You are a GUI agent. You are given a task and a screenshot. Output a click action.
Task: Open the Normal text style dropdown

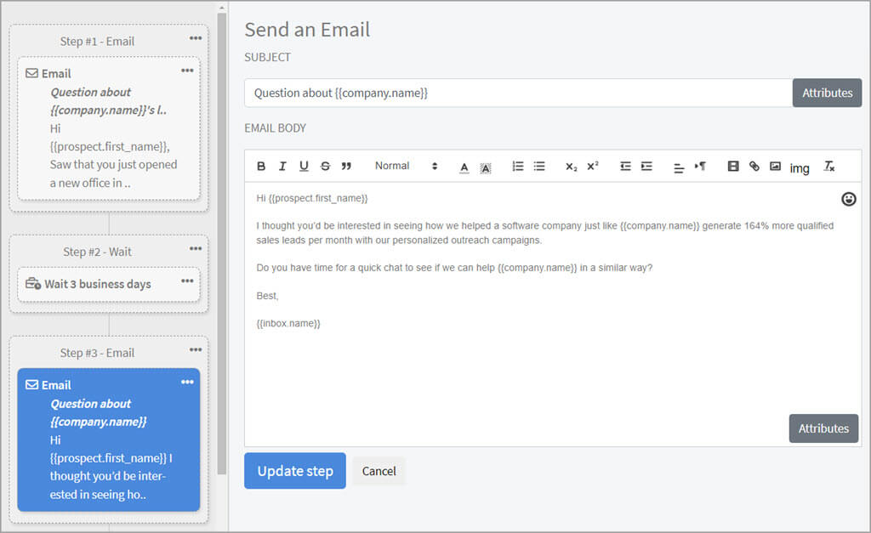click(x=406, y=167)
